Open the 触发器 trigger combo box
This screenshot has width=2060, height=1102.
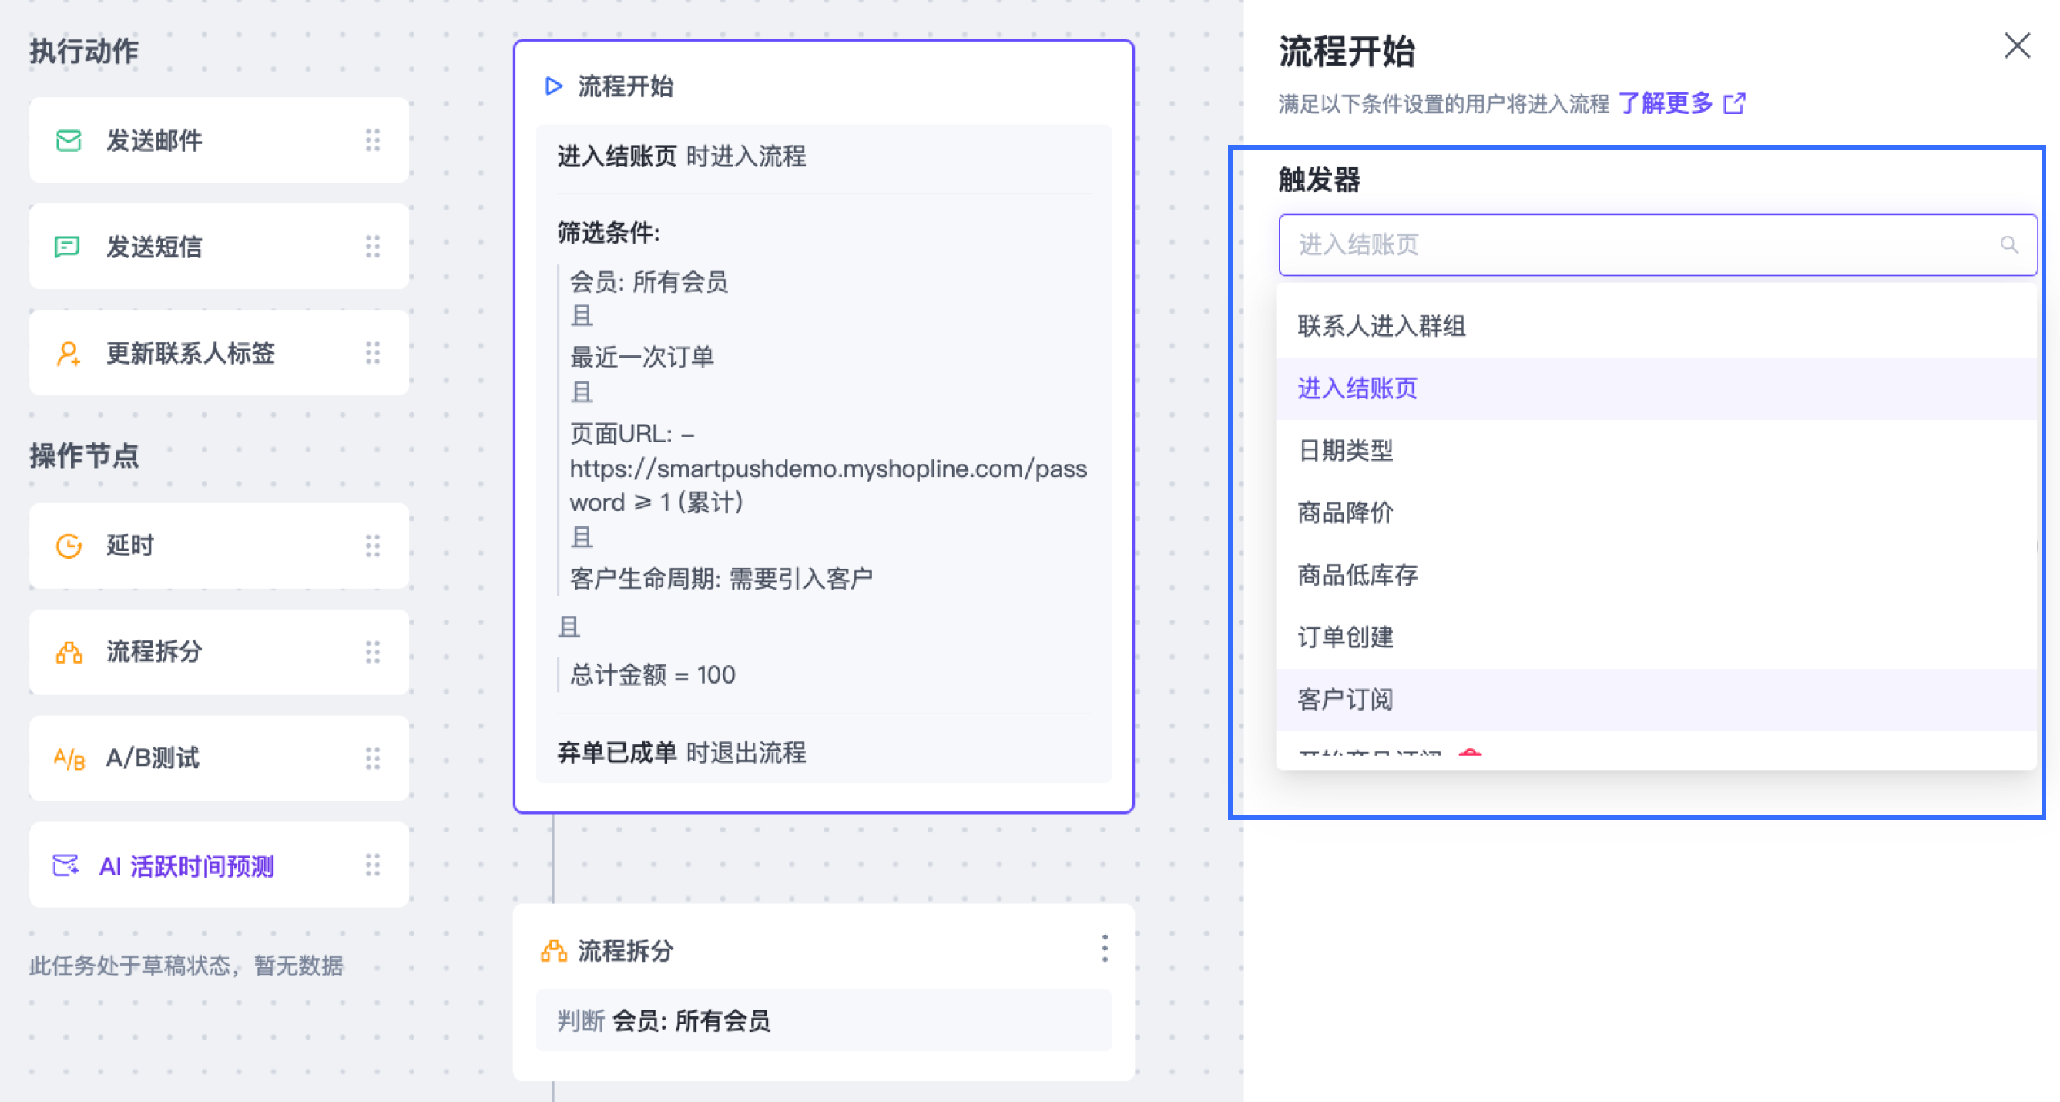click(x=1639, y=245)
